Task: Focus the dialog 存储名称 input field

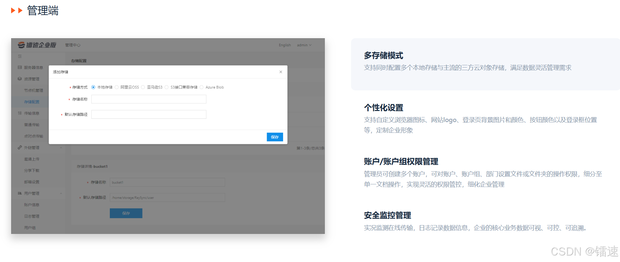Action: 149,99
